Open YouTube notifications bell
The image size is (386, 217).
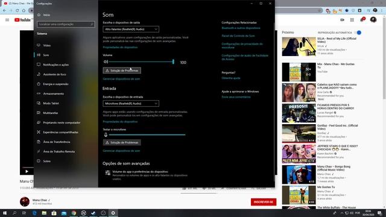click(x=362, y=20)
